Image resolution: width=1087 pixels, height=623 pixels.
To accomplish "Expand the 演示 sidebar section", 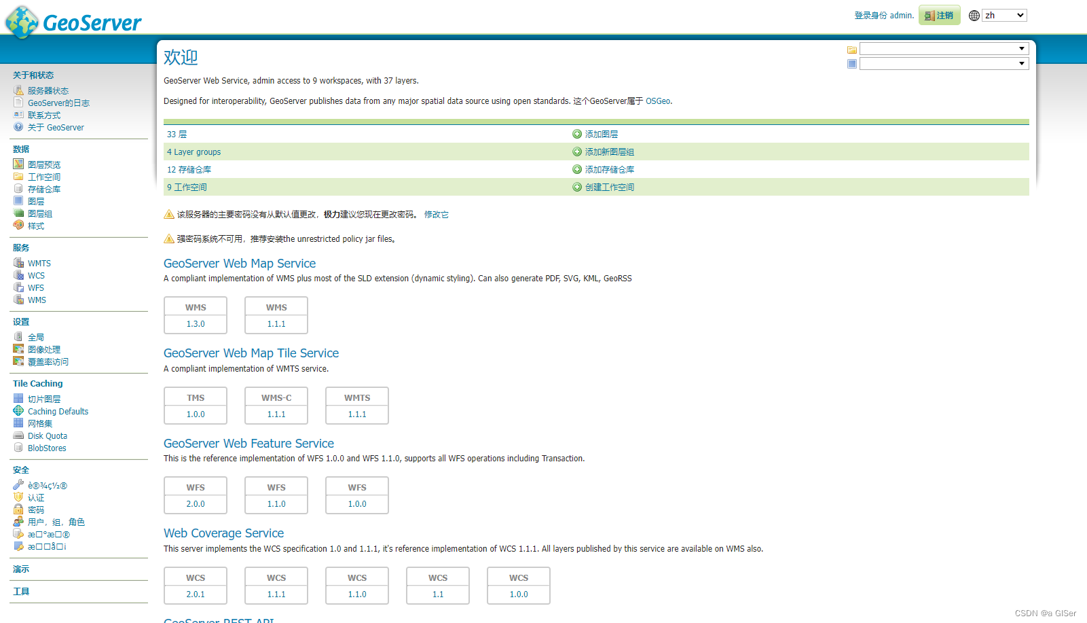I will click(21, 569).
